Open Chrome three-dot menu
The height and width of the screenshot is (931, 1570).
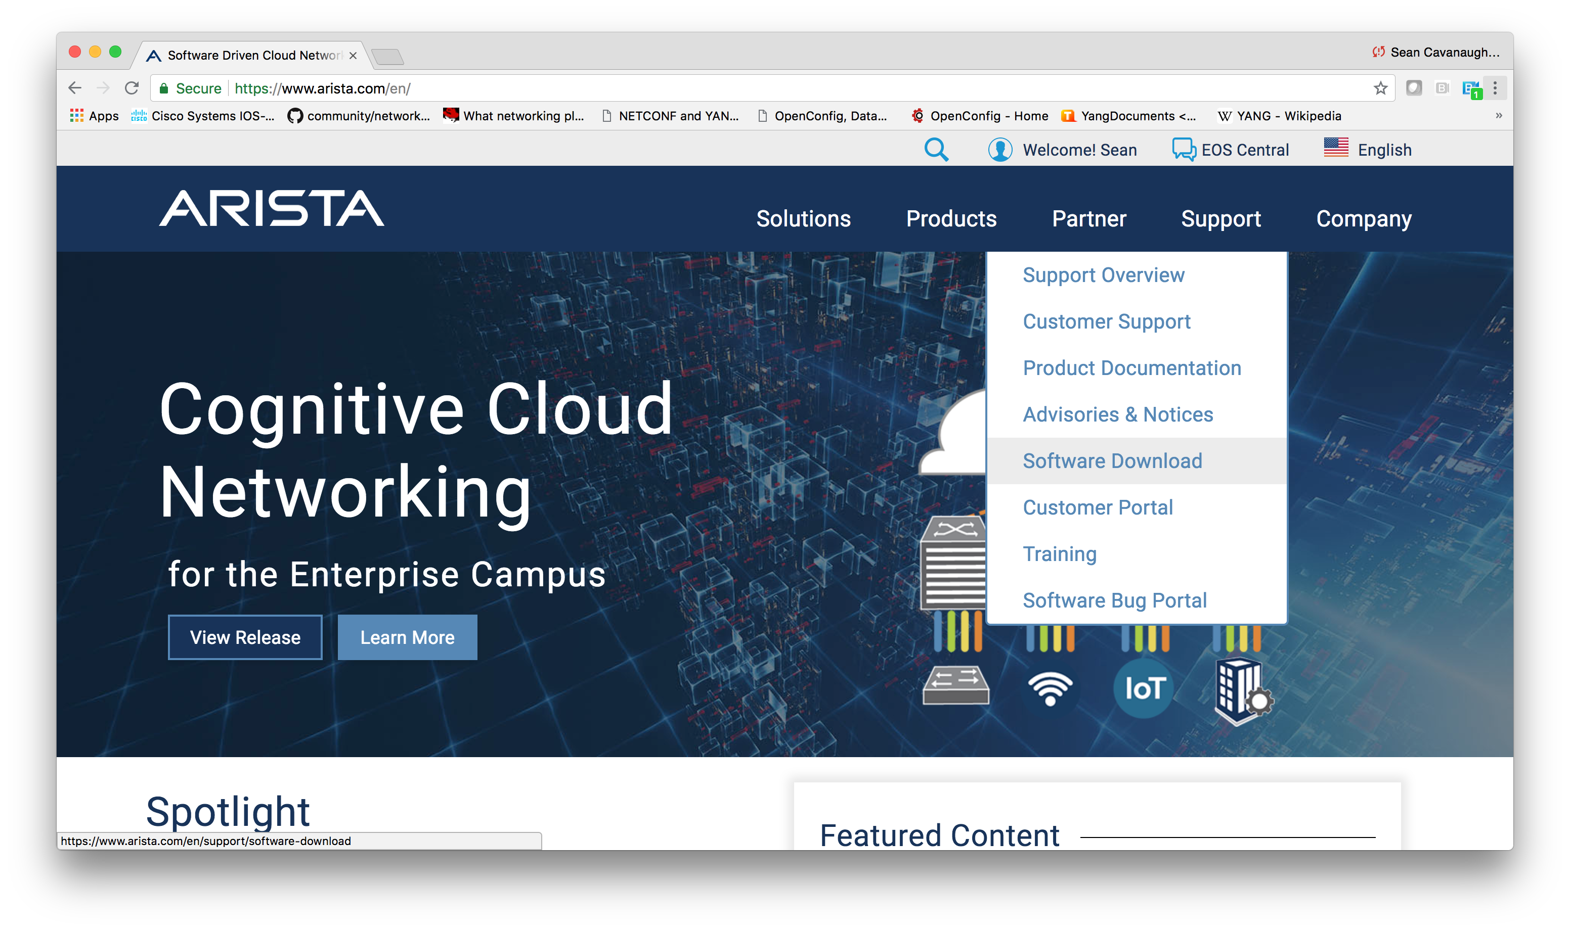click(1494, 88)
